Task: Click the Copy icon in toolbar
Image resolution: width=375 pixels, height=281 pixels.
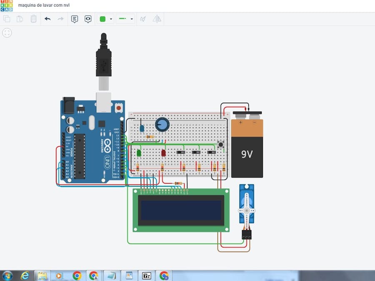Action: click(x=7, y=19)
